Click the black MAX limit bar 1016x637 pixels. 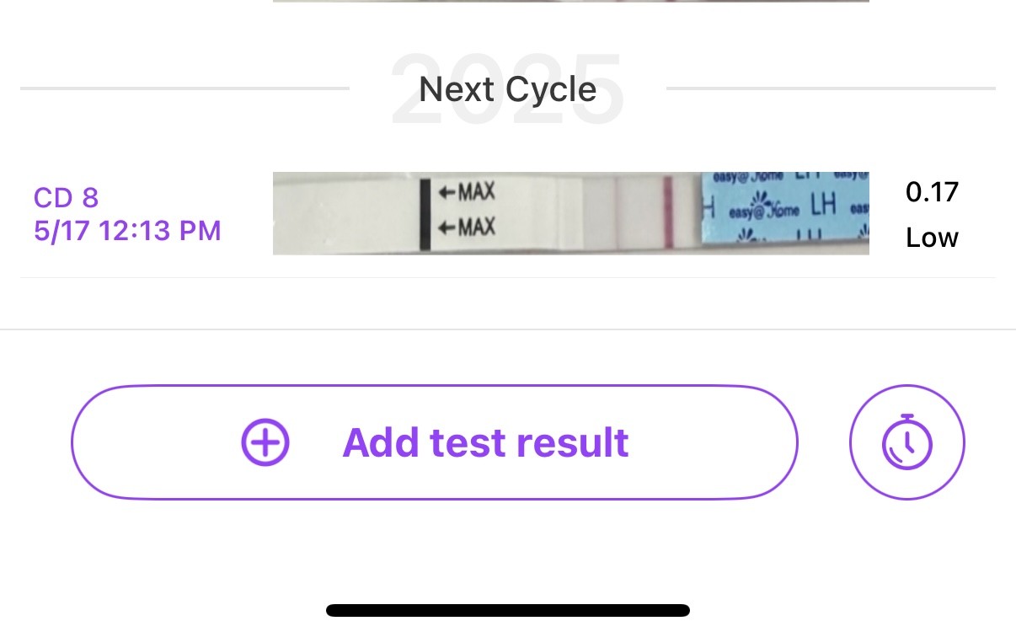pyautogui.click(x=425, y=214)
